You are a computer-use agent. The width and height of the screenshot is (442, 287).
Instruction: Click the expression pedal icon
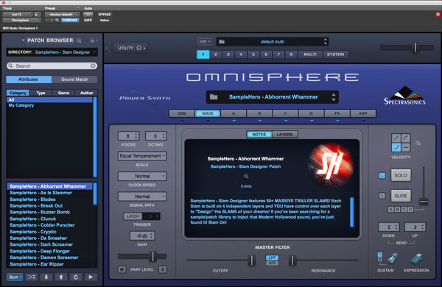pyautogui.click(x=417, y=258)
